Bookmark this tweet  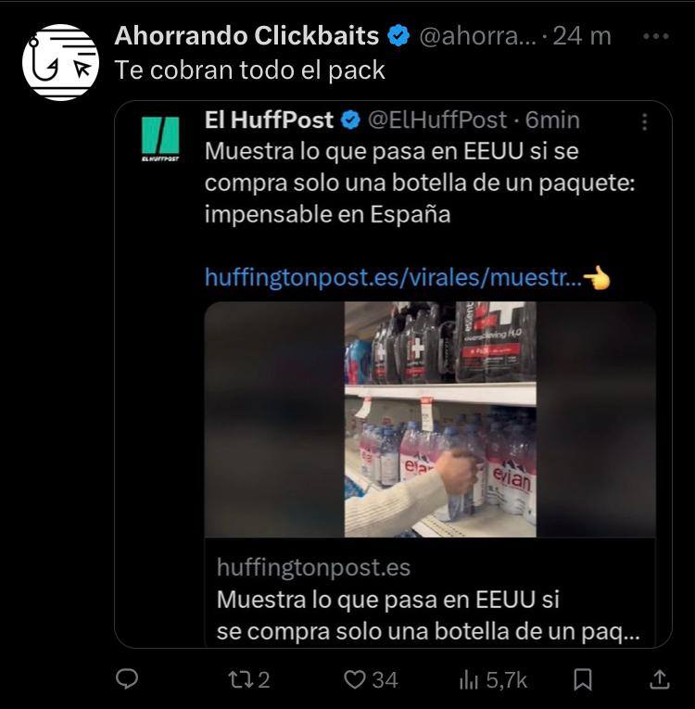coord(582,679)
